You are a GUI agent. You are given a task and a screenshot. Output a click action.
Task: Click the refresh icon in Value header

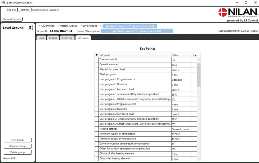[x=195, y=55]
